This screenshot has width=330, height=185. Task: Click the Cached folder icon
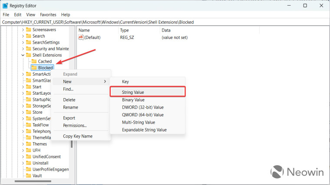[x=34, y=61]
